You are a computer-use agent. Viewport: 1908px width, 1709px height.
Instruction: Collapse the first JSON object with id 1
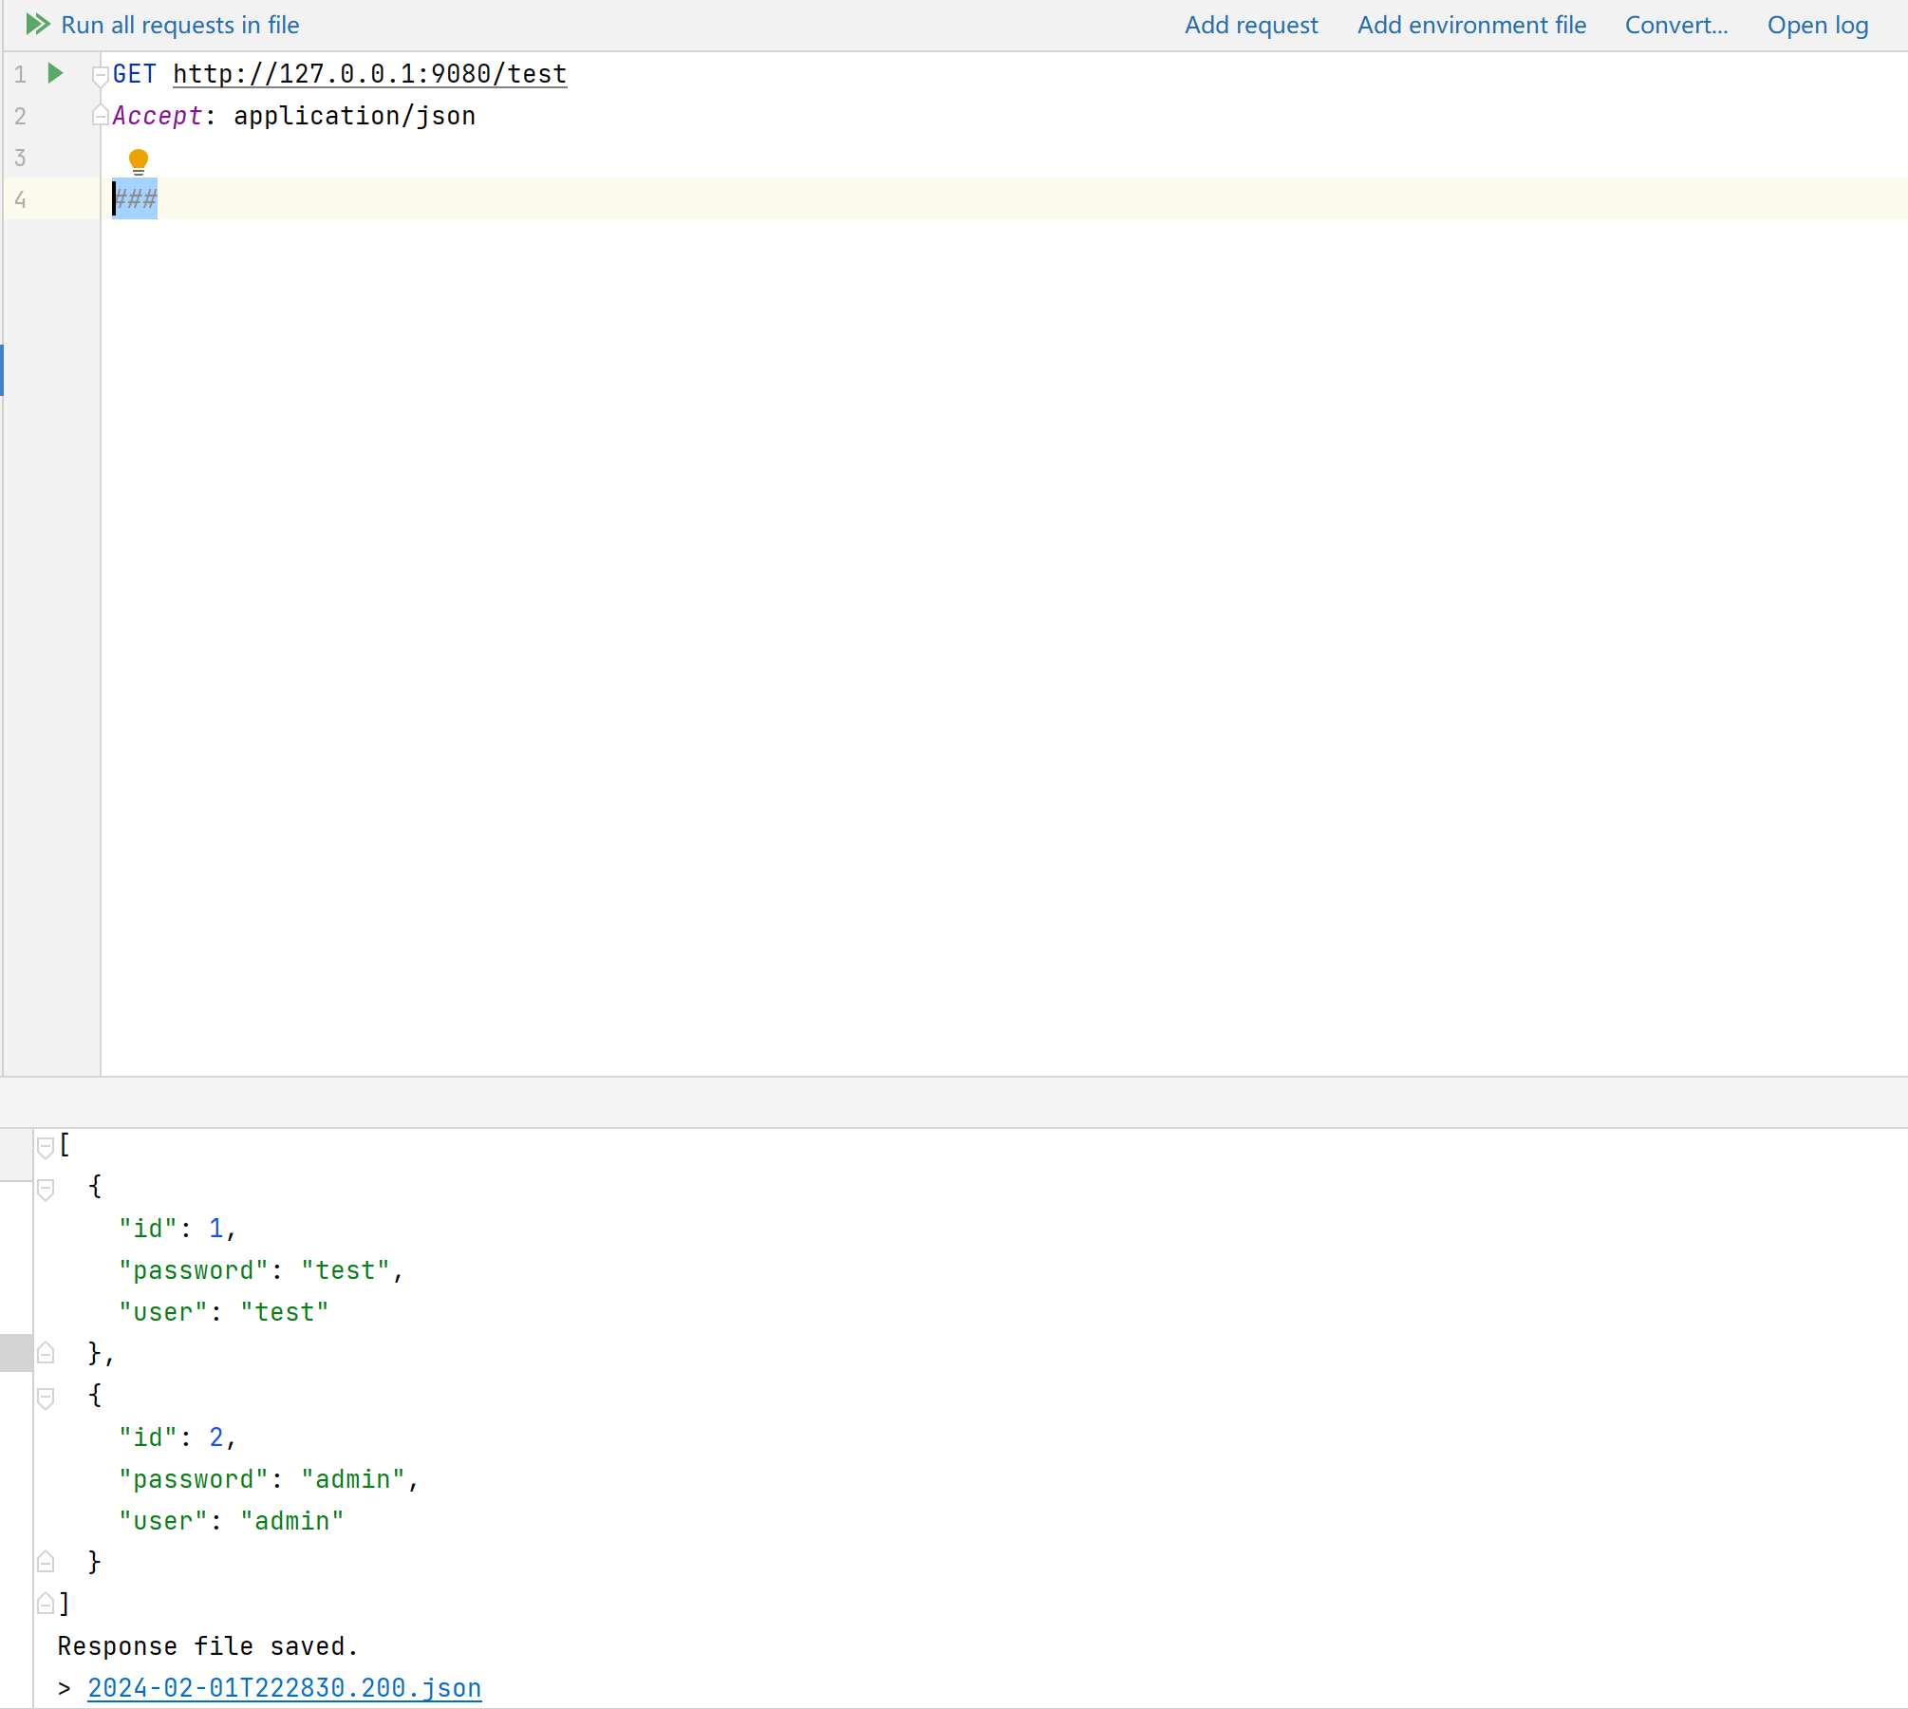pyautogui.click(x=46, y=1189)
